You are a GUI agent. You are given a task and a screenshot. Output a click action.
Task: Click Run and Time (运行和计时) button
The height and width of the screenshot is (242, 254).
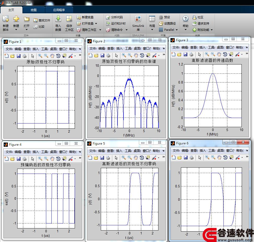(116, 23)
